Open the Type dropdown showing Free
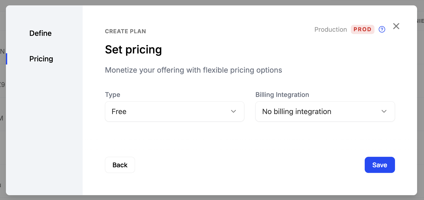This screenshot has width=424, height=200. [x=175, y=111]
